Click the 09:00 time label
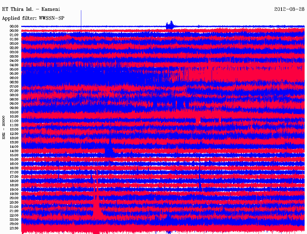The height and width of the screenshot is (234, 307). tap(14, 104)
